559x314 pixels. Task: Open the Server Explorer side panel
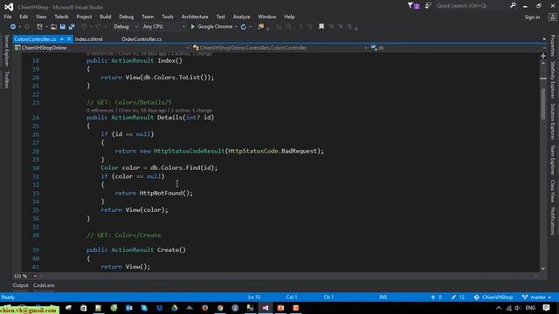pos(6,51)
